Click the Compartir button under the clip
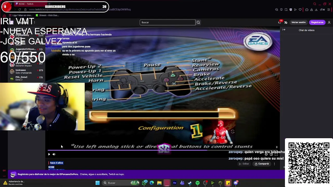 click(262, 164)
